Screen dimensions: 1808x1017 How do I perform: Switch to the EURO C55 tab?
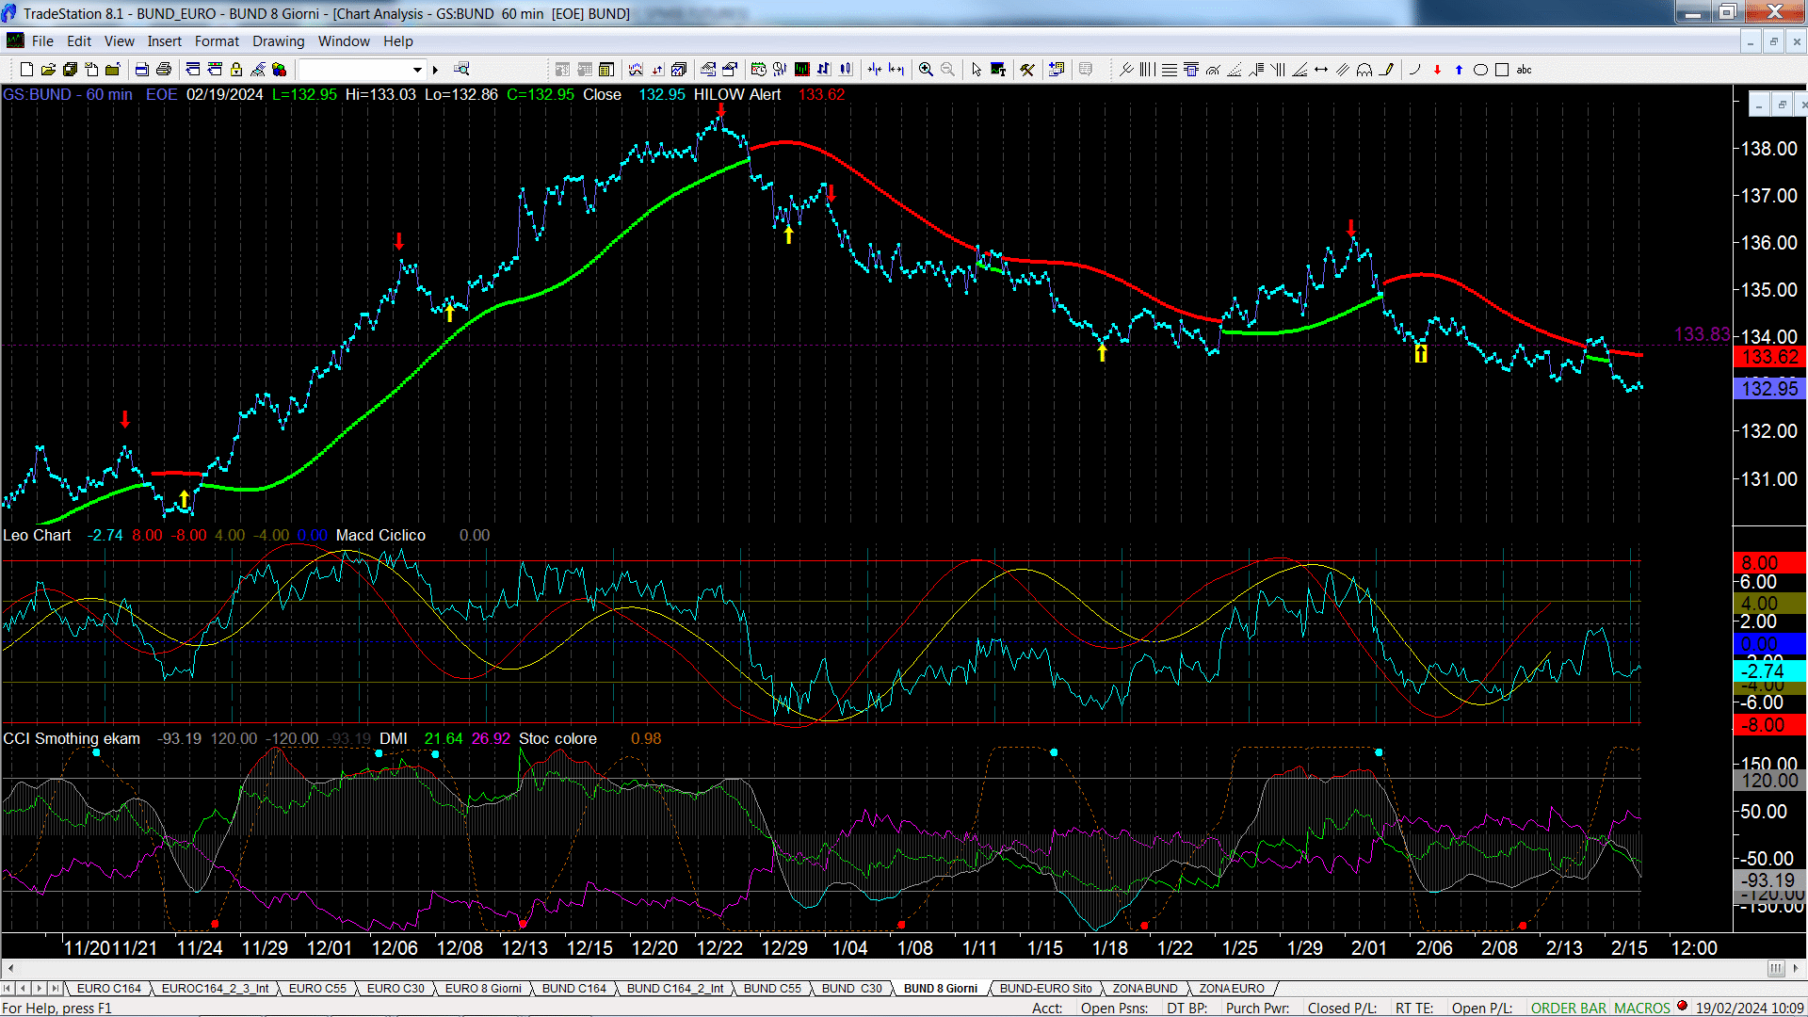coord(317,988)
